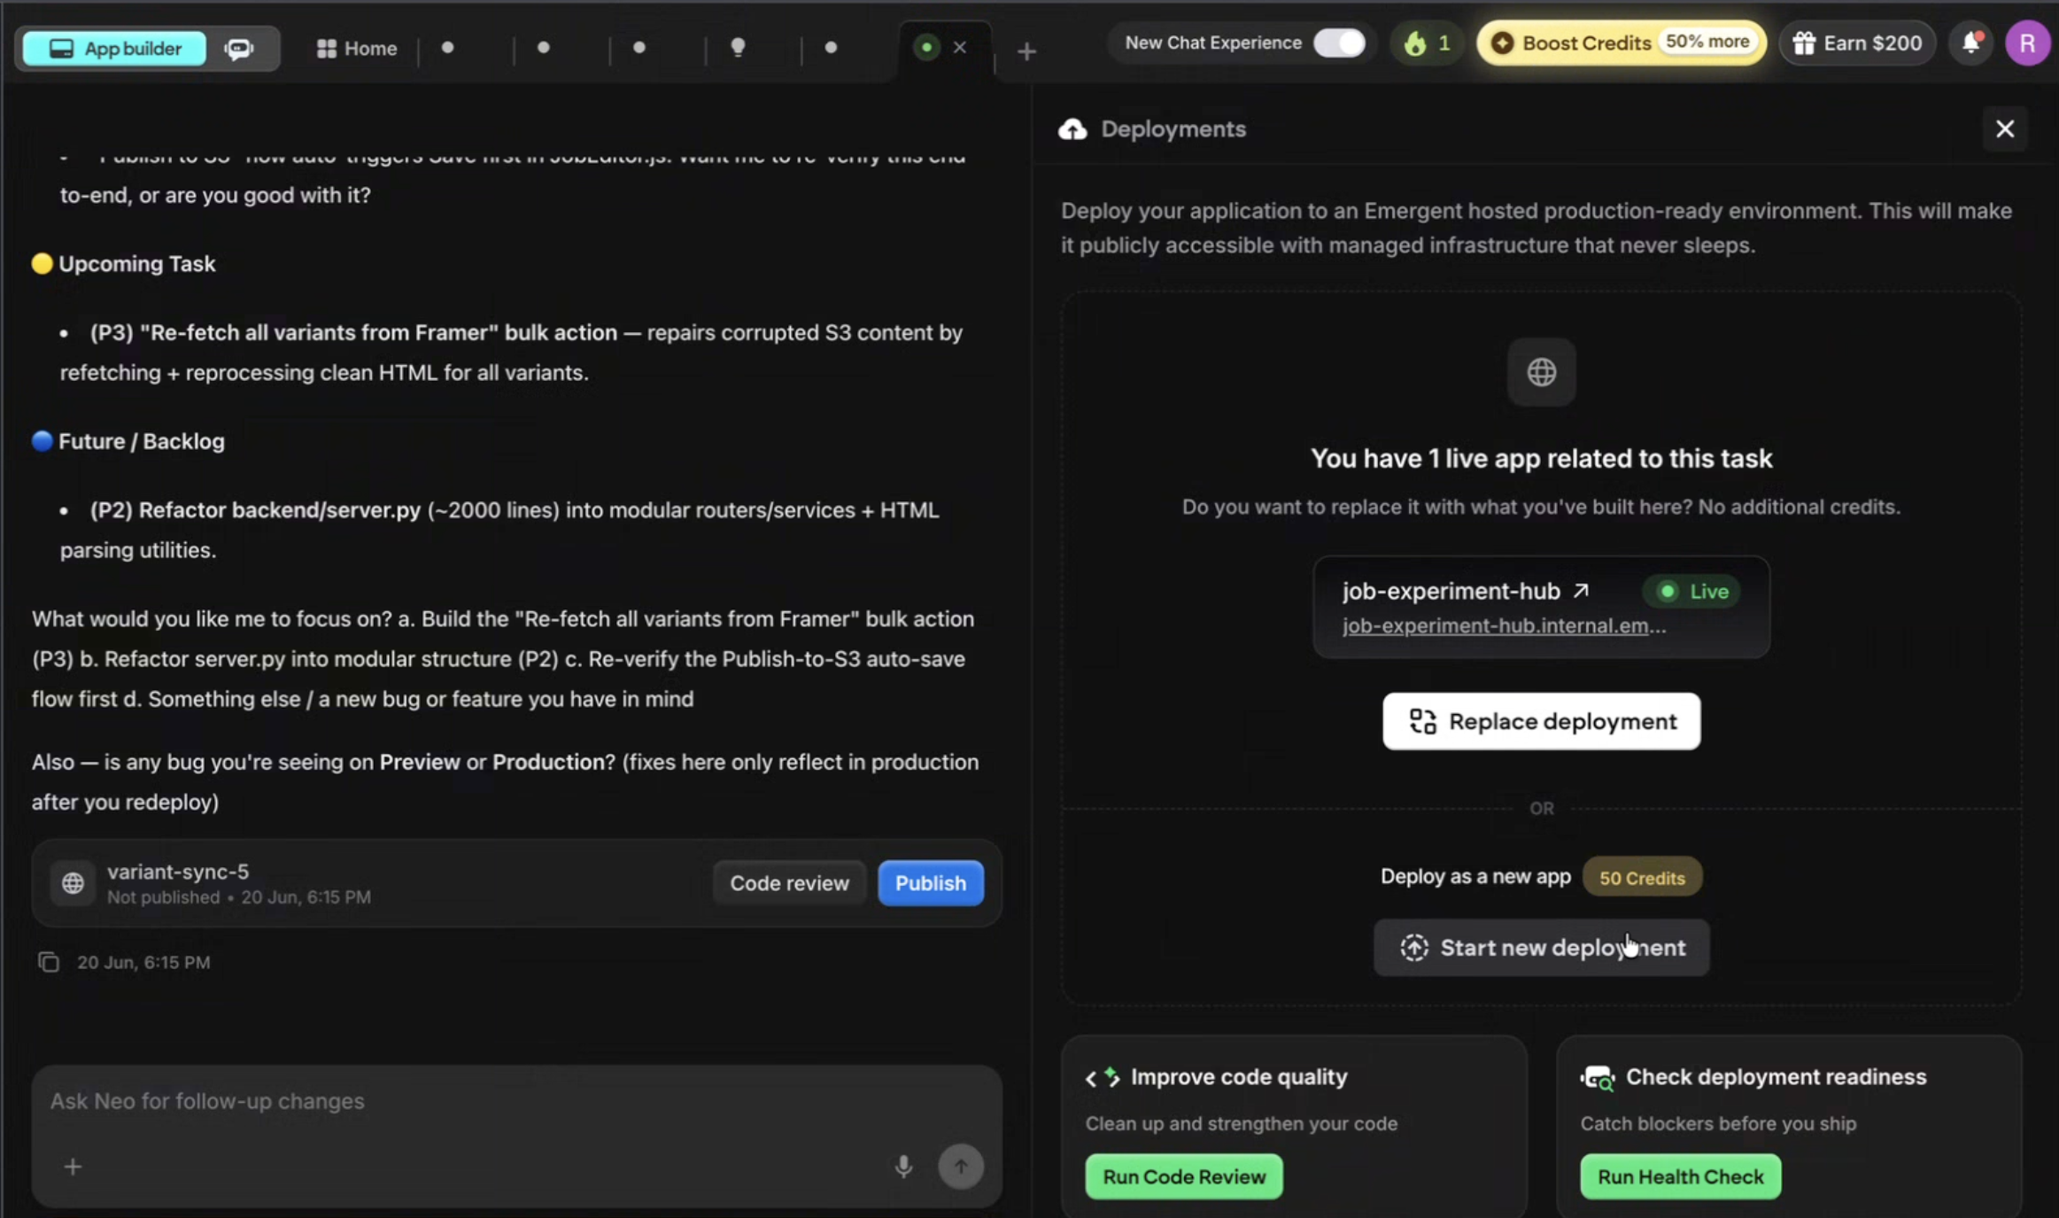The width and height of the screenshot is (2059, 1218).
Task: Open the chat mode icon beside App builder
Action: coord(239,48)
